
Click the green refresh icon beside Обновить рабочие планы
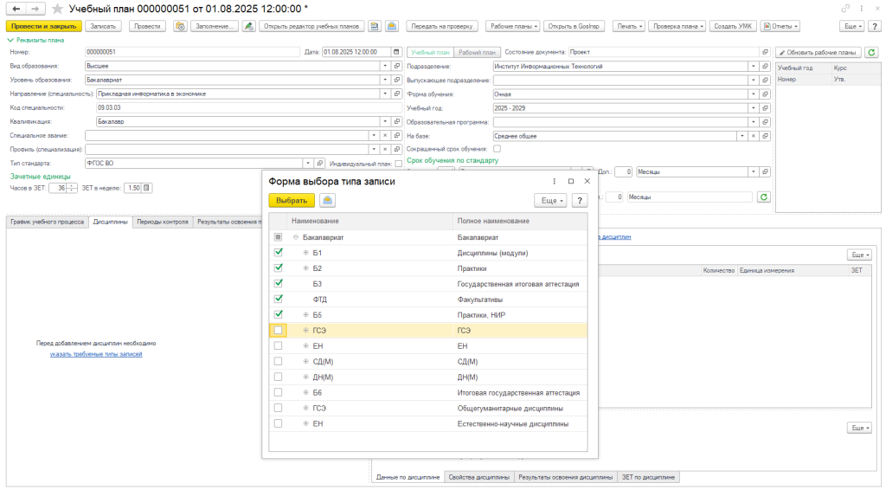(871, 52)
